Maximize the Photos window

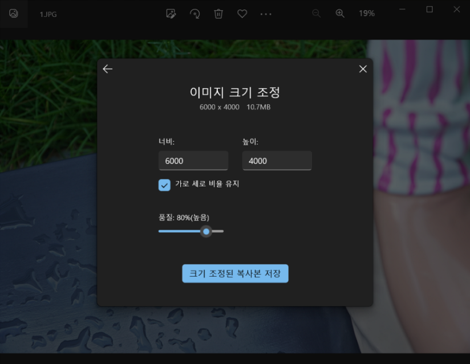pyautogui.click(x=430, y=10)
